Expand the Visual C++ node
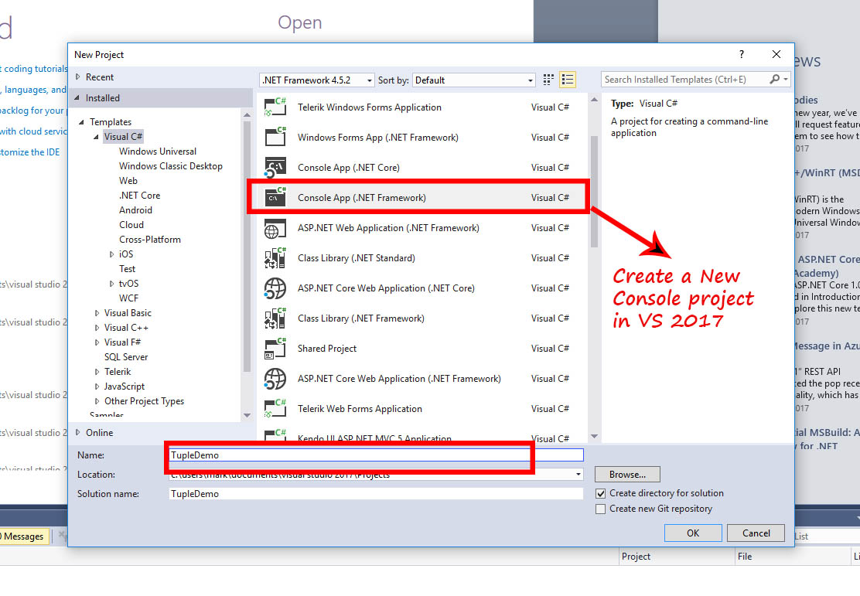Viewport: 860px width, 596px height. pyautogui.click(x=97, y=328)
